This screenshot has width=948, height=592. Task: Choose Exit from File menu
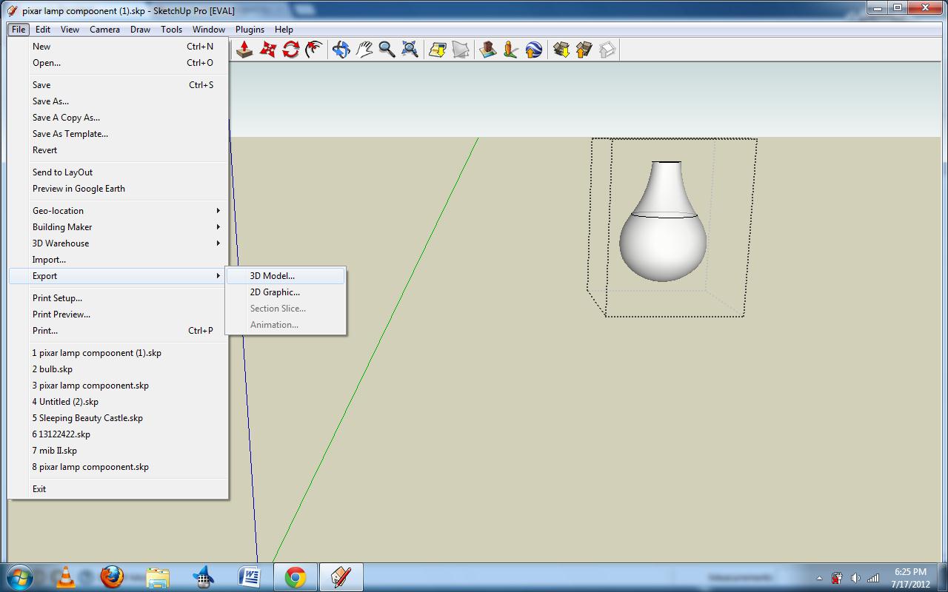click(x=118, y=489)
